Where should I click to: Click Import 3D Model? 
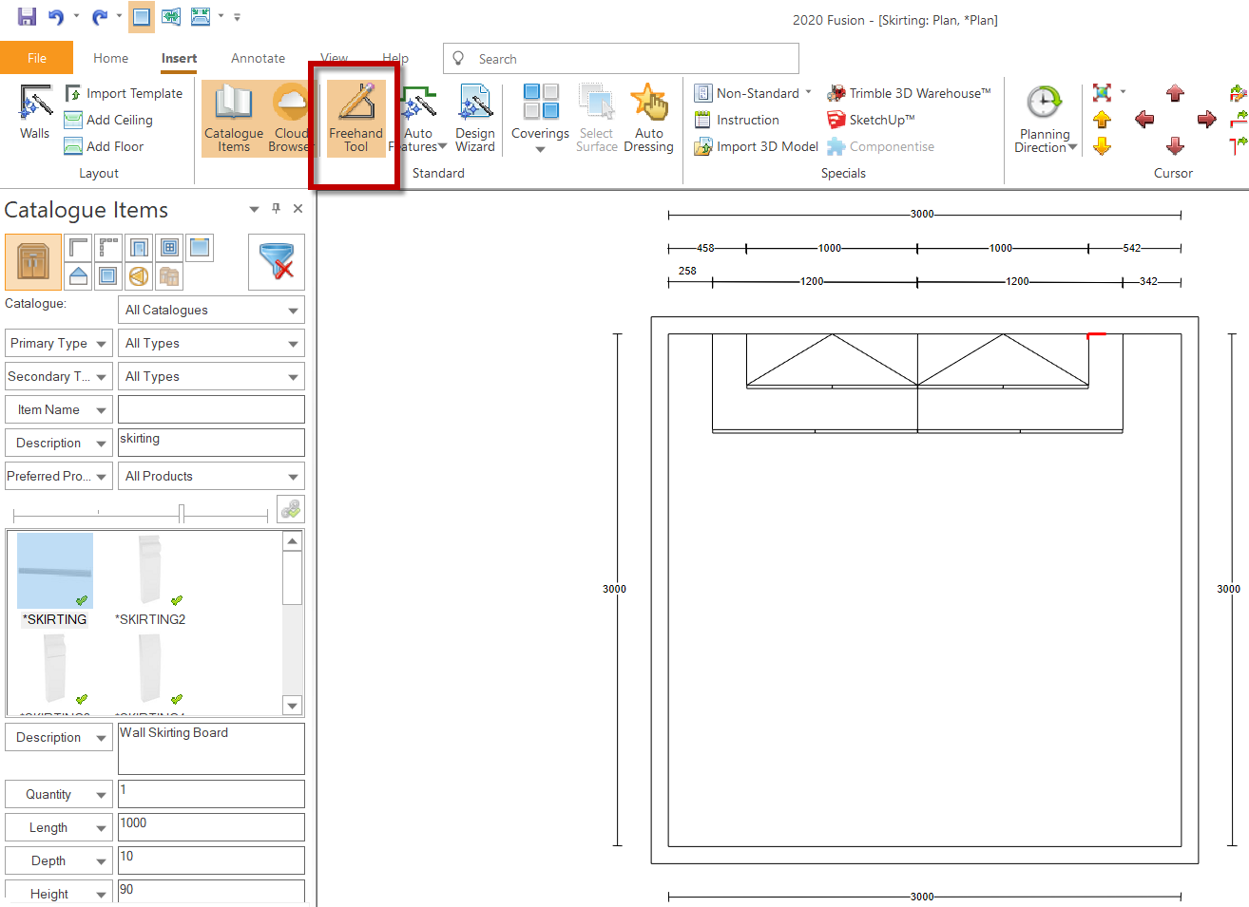[757, 146]
